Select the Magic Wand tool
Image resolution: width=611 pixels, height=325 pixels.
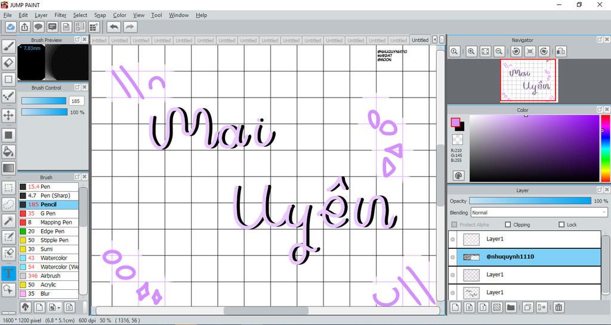click(x=8, y=221)
